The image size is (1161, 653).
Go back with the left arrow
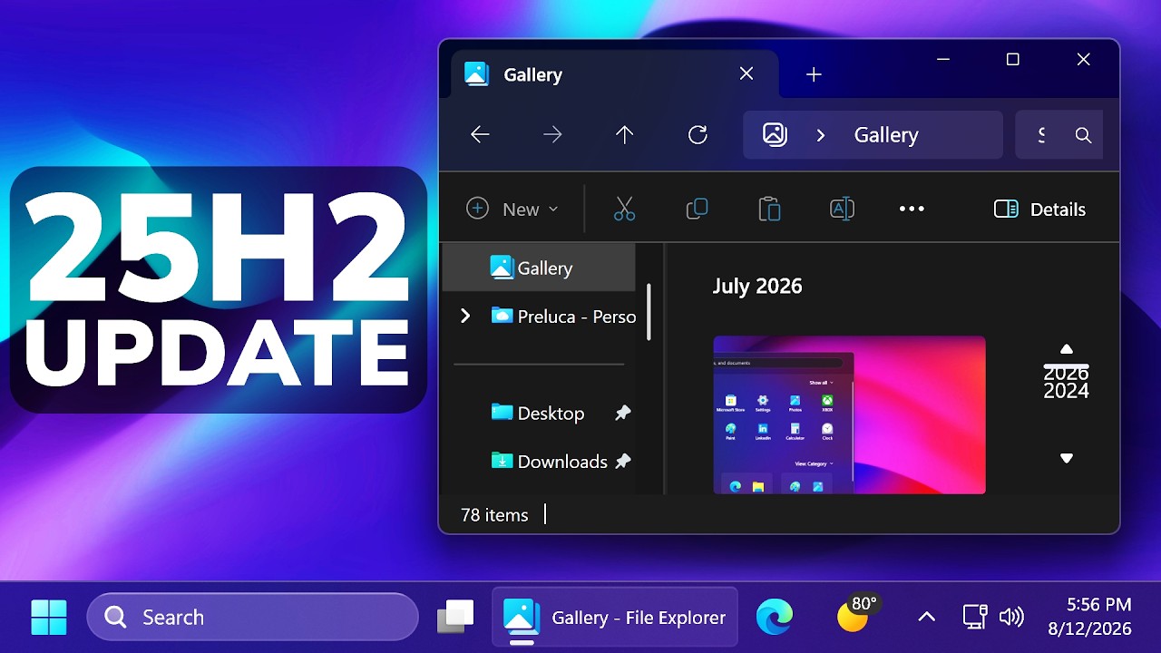click(480, 135)
